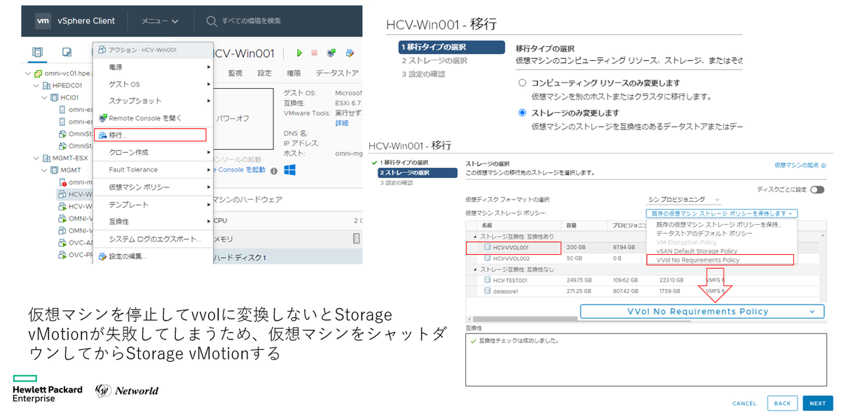Image resolution: width=841 pixels, height=415 pixels.
Task: Open global search with the magnifier icon
Action: pyautogui.click(x=210, y=20)
